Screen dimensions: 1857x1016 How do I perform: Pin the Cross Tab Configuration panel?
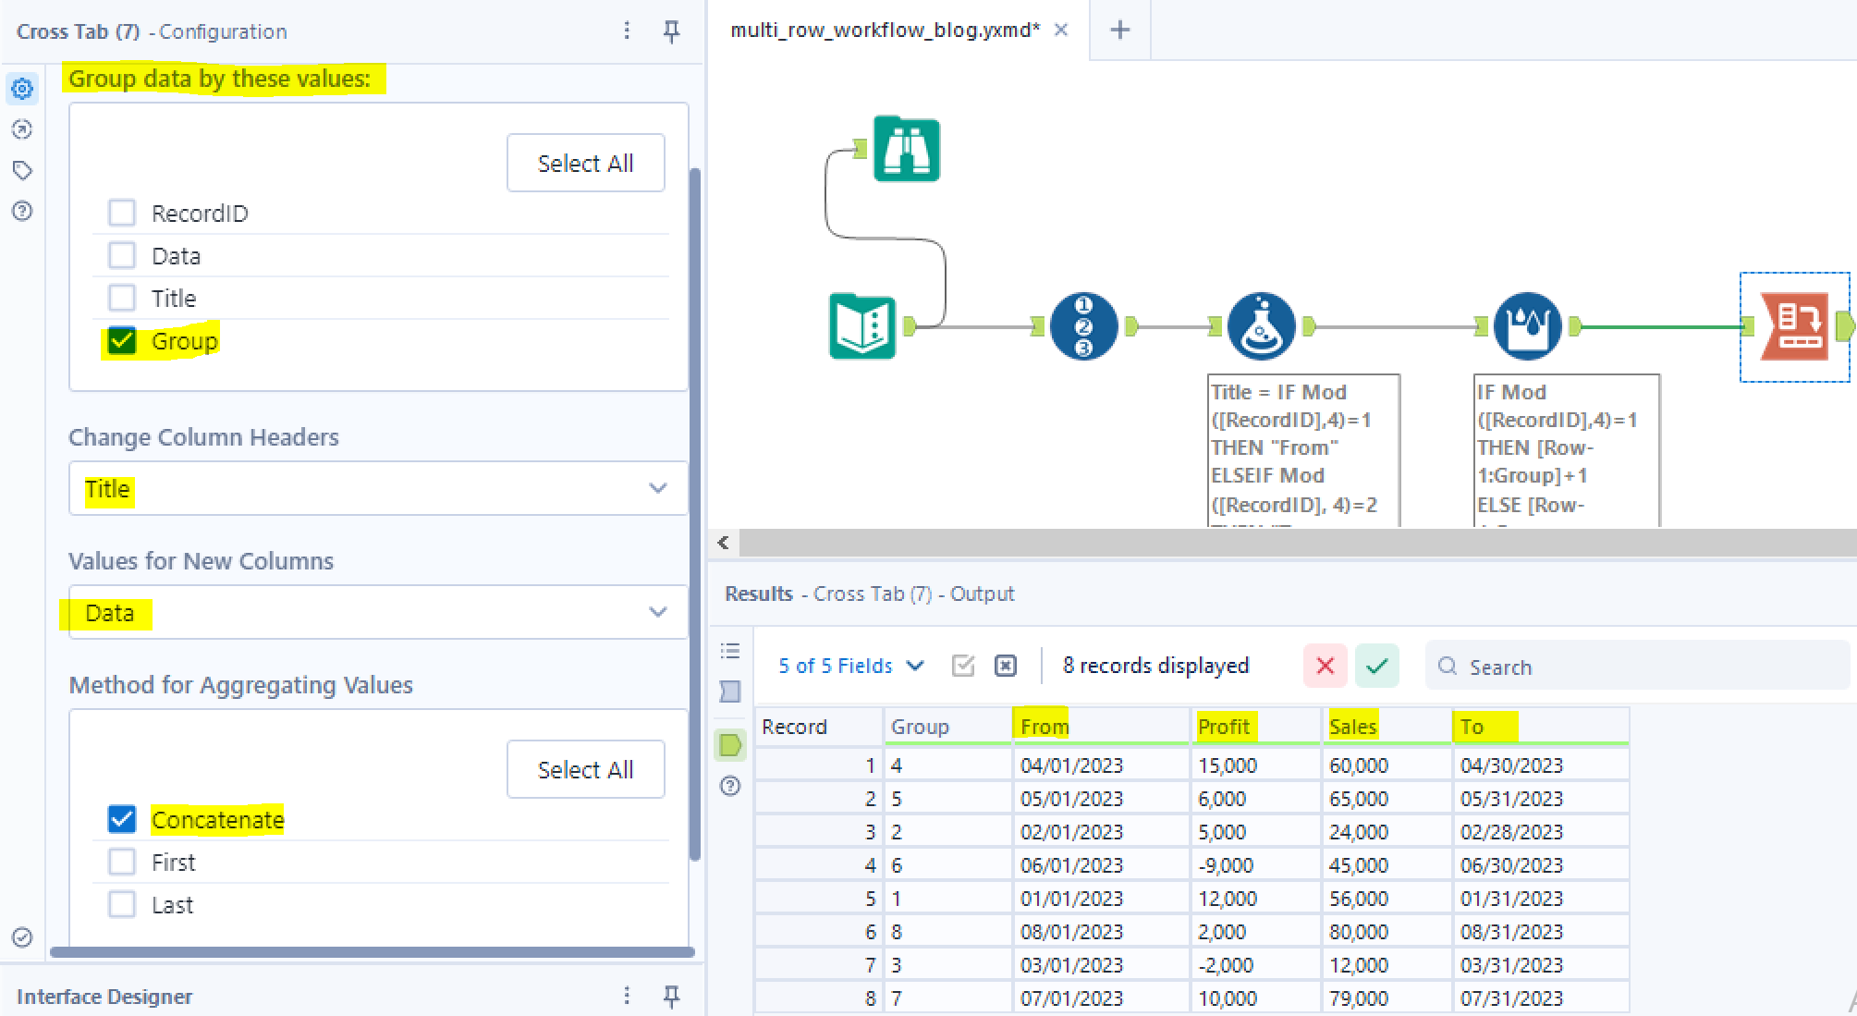click(x=672, y=31)
